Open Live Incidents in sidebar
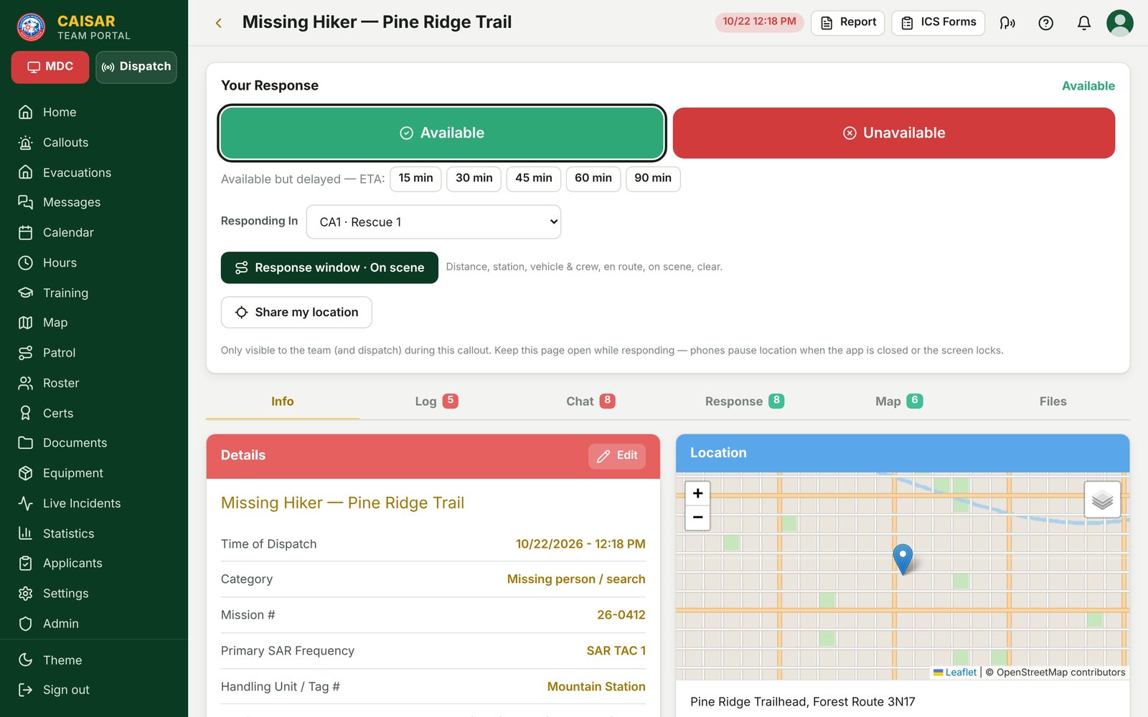The width and height of the screenshot is (1148, 717). point(94,503)
